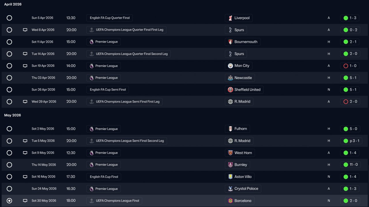Click the Barcelona club crest icon
369x207 pixels.
click(230, 201)
